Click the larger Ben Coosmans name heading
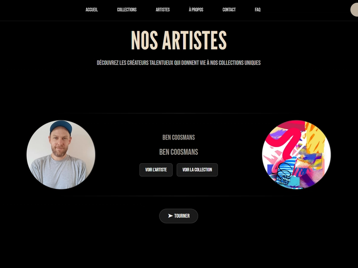Viewport: 358px width, 268px height. [179, 152]
